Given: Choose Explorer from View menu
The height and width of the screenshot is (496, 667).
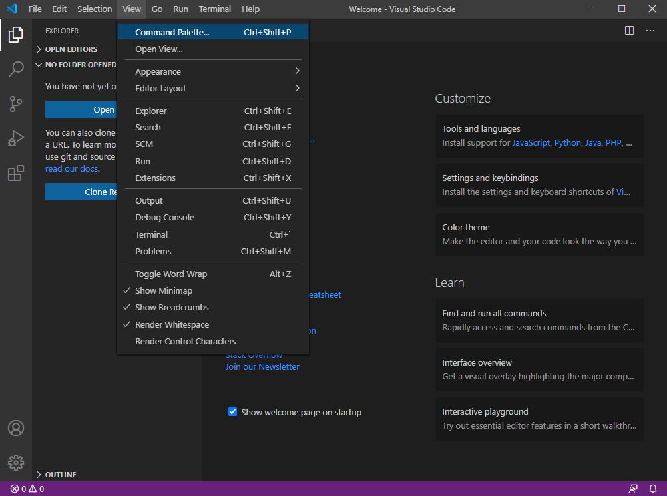Looking at the screenshot, I should click(x=213, y=111).
